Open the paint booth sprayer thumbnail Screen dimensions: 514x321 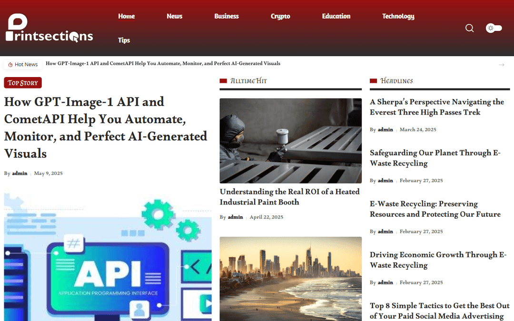pyautogui.click(x=291, y=141)
